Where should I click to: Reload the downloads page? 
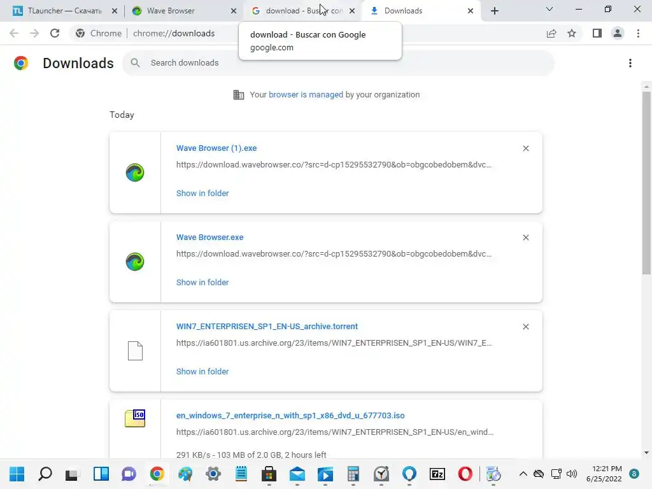(x=55, y=33)
